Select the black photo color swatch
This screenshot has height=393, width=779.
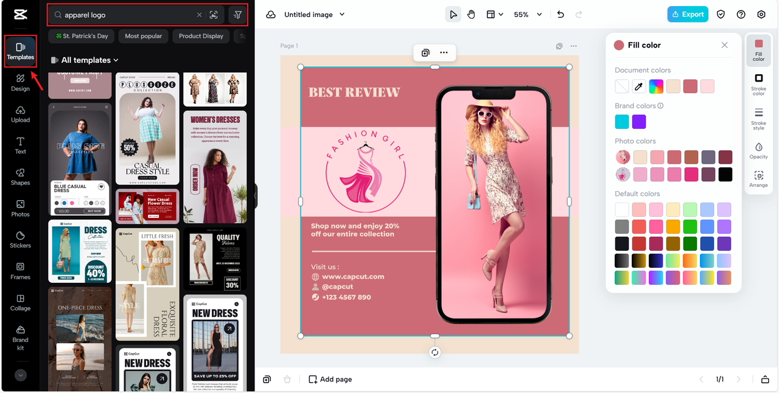coord(725,175)
